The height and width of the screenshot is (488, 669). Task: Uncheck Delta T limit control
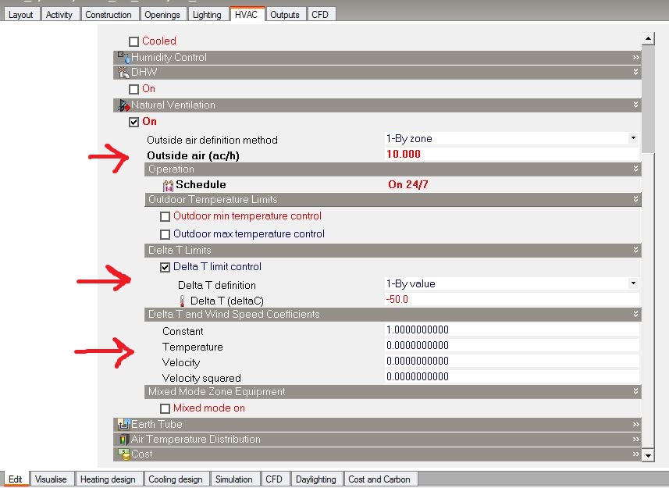[165, 267]
